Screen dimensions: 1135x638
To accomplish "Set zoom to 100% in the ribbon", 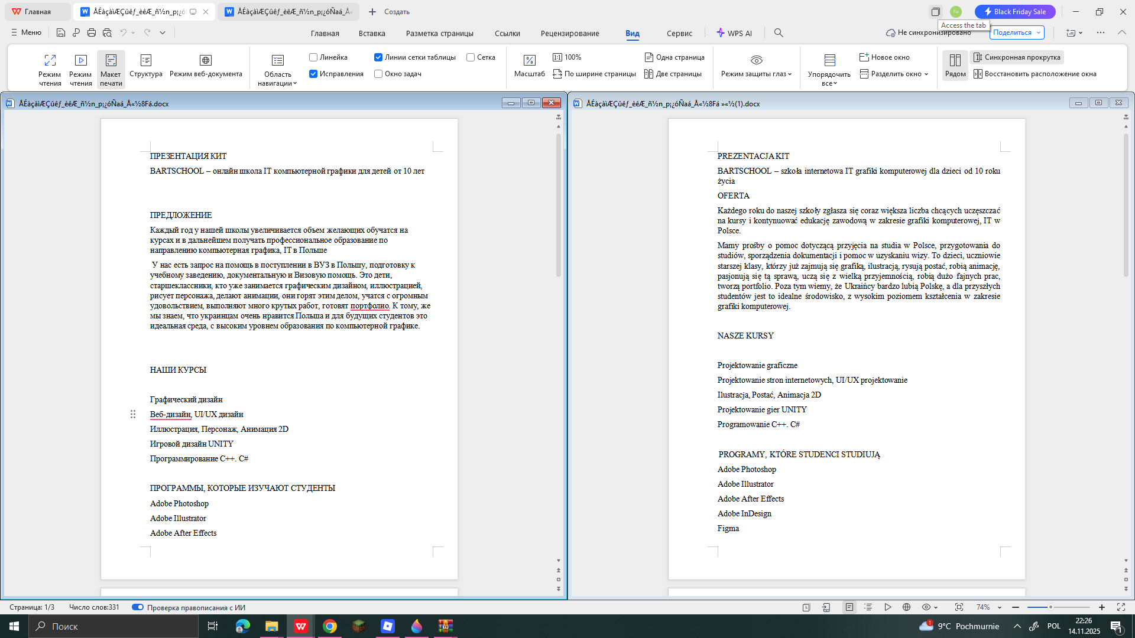I will [x=567, y=57].
